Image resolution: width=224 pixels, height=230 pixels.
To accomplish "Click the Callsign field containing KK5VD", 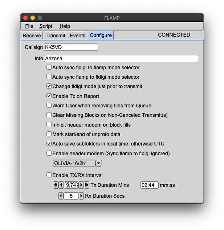I will pos(71,47).
